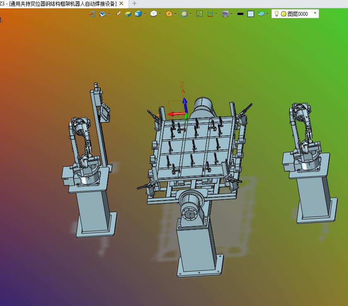This screenshot has width=348, height=306.
Task: Expand the shaded cube display mode dropdown
Action: [145, 14]
